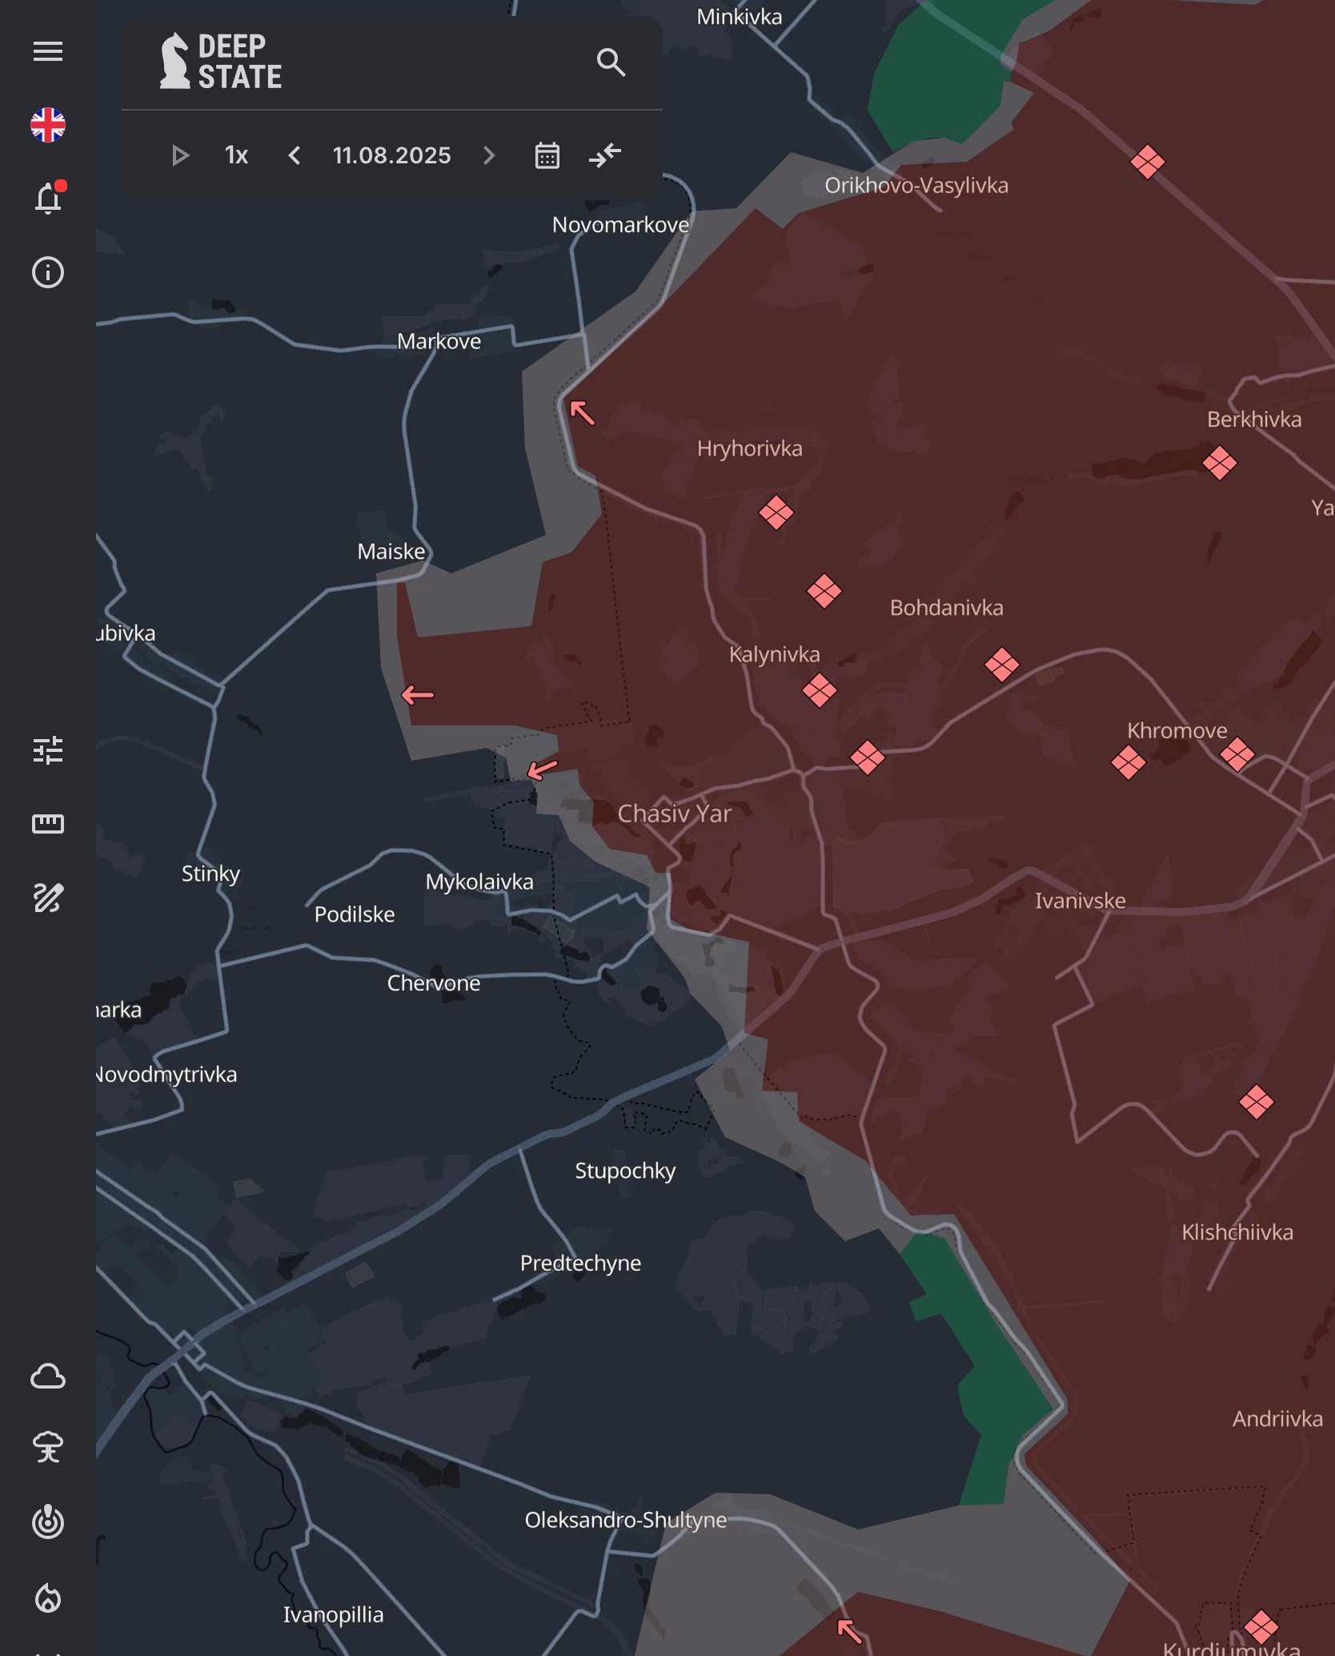Click the Chervone label

coord(434,983)
